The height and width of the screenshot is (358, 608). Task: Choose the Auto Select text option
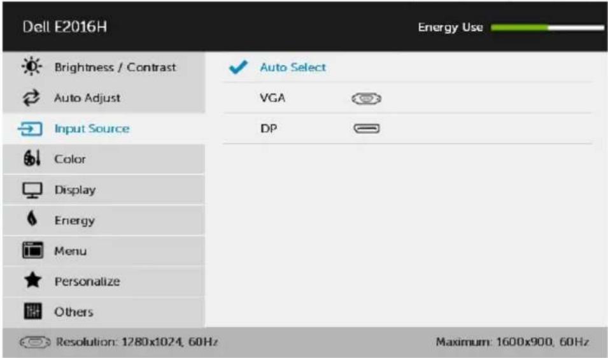pos(293,67)
